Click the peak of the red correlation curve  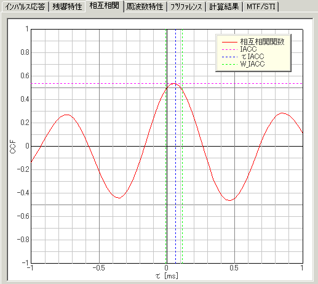click(x=174, y=83)
